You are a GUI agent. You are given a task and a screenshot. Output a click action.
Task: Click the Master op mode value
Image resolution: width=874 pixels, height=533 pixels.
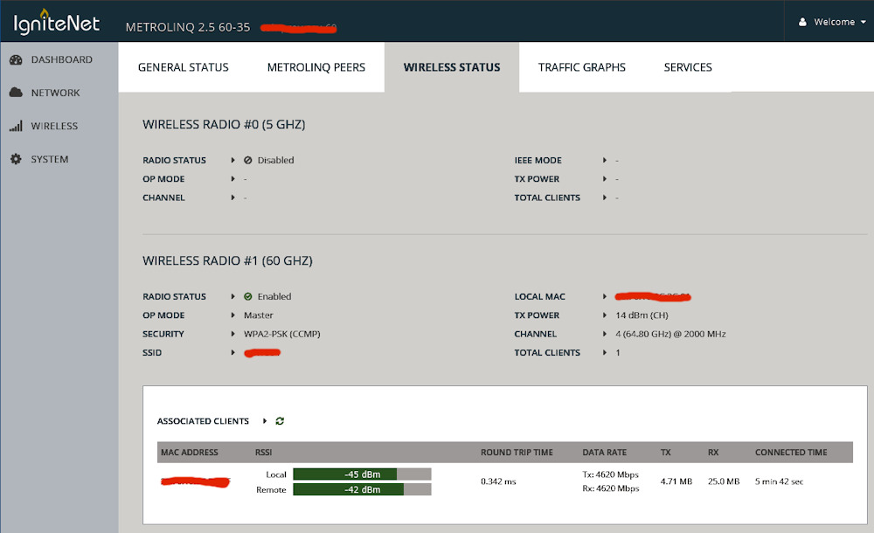coord(259,315)
